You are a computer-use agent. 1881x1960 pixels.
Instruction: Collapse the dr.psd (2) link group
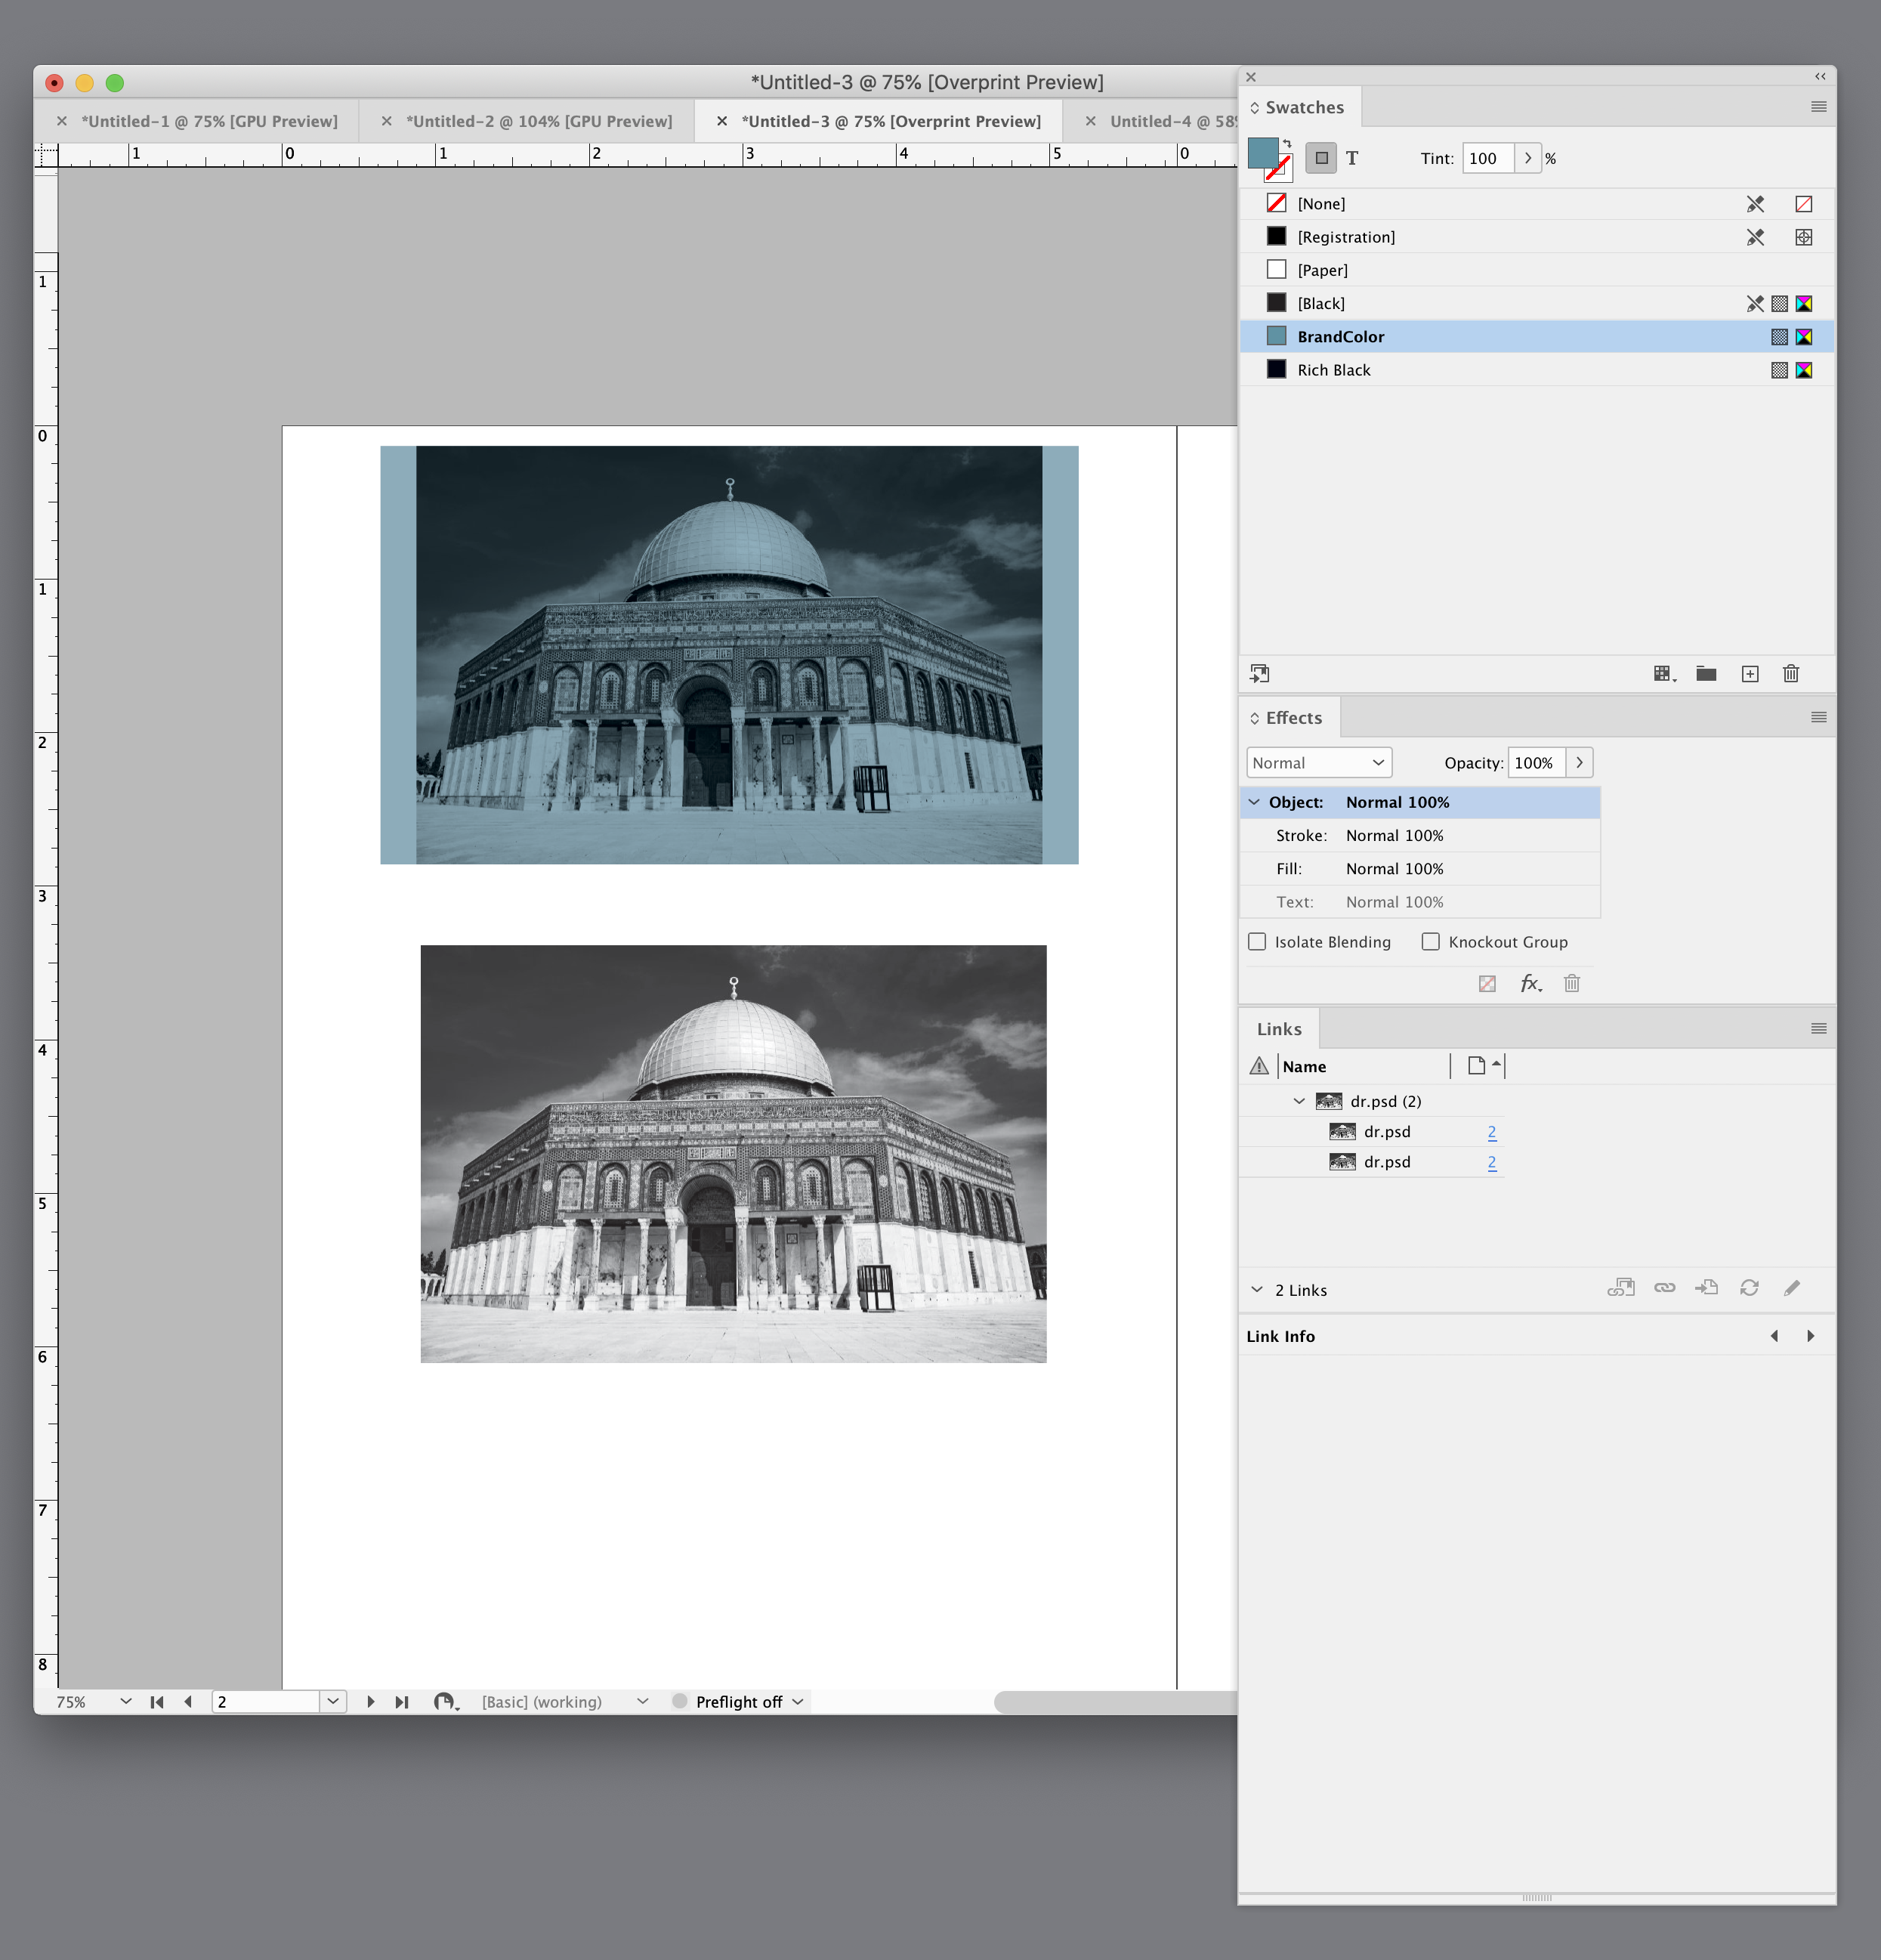[x=1299, y=1101]
